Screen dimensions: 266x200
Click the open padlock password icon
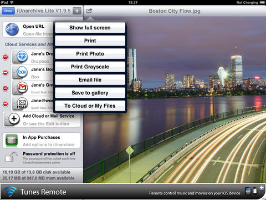12,157
